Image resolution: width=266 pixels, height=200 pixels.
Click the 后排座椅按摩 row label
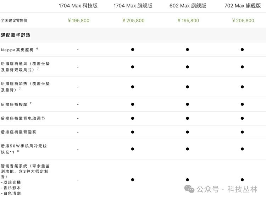(x=15, y=104)
